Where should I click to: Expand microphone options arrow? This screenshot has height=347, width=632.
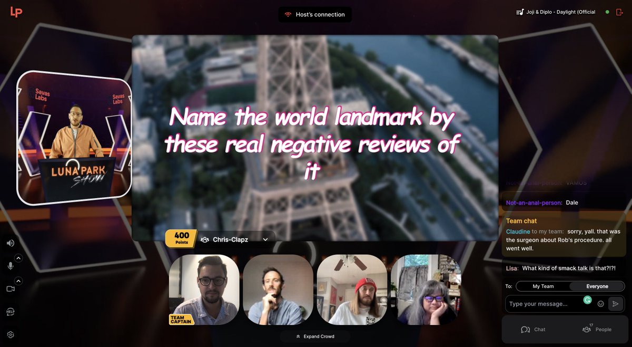tap(18, 258)
